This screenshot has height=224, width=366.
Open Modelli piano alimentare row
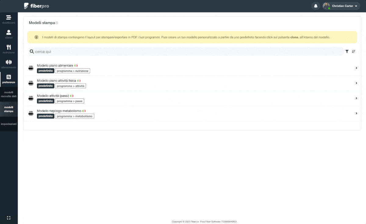pyautogui.click(x=192, y=68)
